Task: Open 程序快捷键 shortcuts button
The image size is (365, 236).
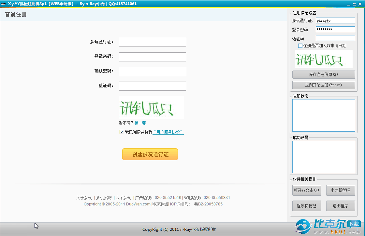Action: 306,206
